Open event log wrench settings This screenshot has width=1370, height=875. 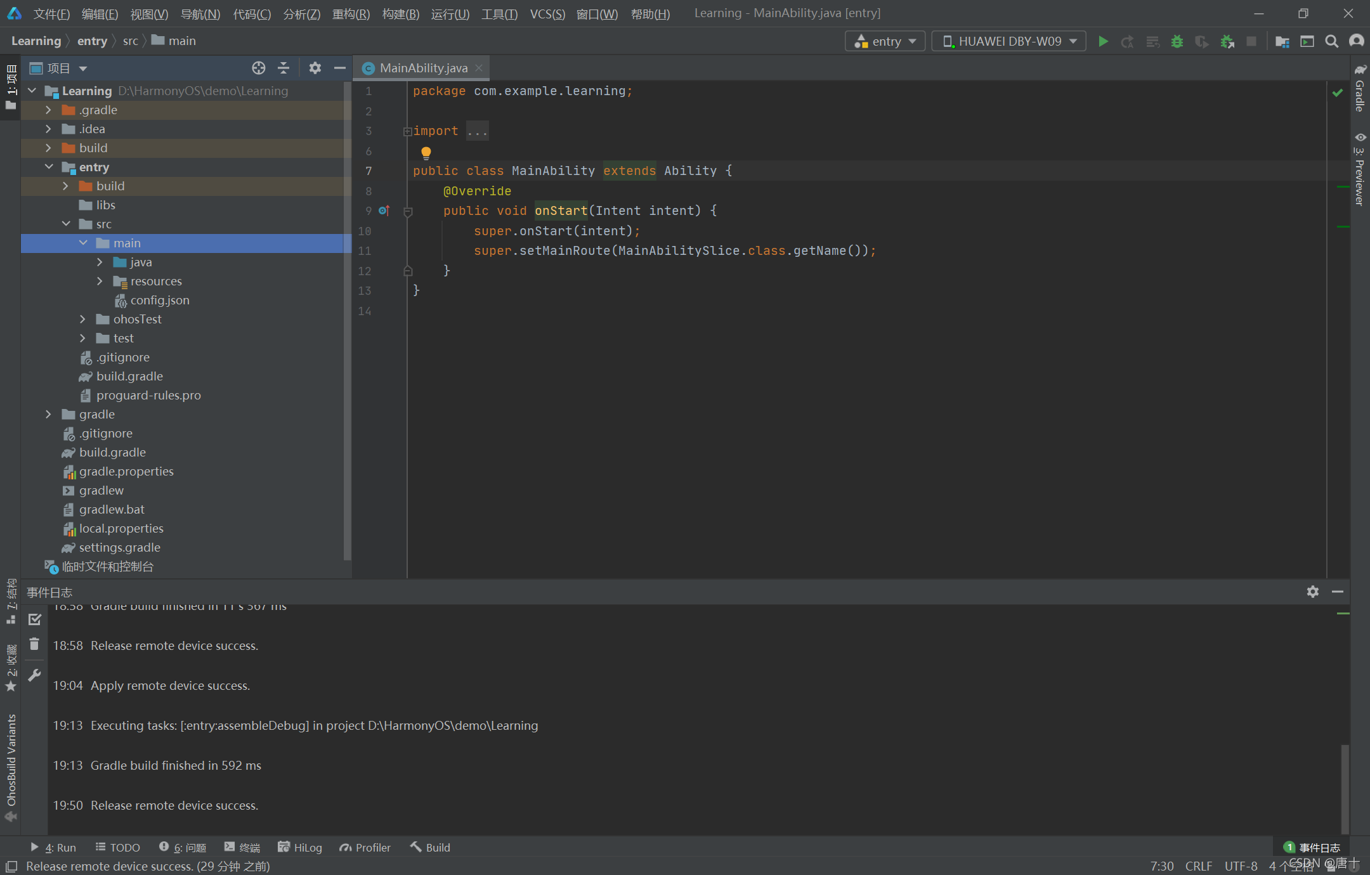[x=34, y=675]
